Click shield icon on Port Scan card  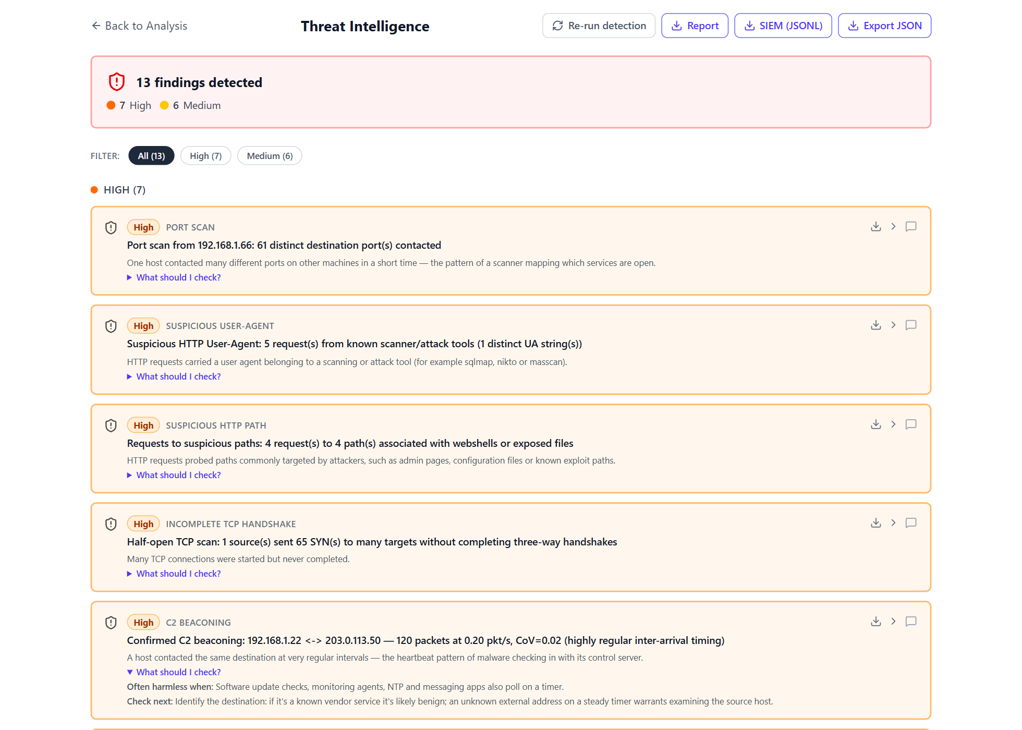pos(111,227)
